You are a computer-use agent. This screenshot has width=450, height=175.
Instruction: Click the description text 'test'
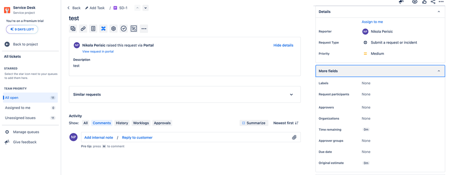point(76,66)
